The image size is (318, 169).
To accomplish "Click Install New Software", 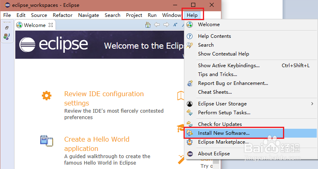I will (251, 133).
